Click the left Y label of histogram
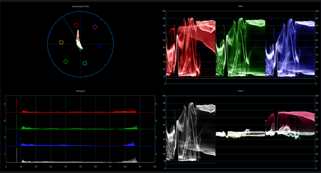Viewport: 321px width, 173px height. coord(4,154)
